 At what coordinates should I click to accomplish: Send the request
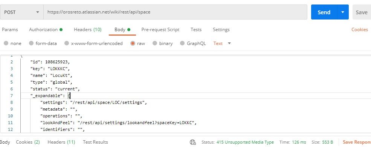[x=324, y=12]
